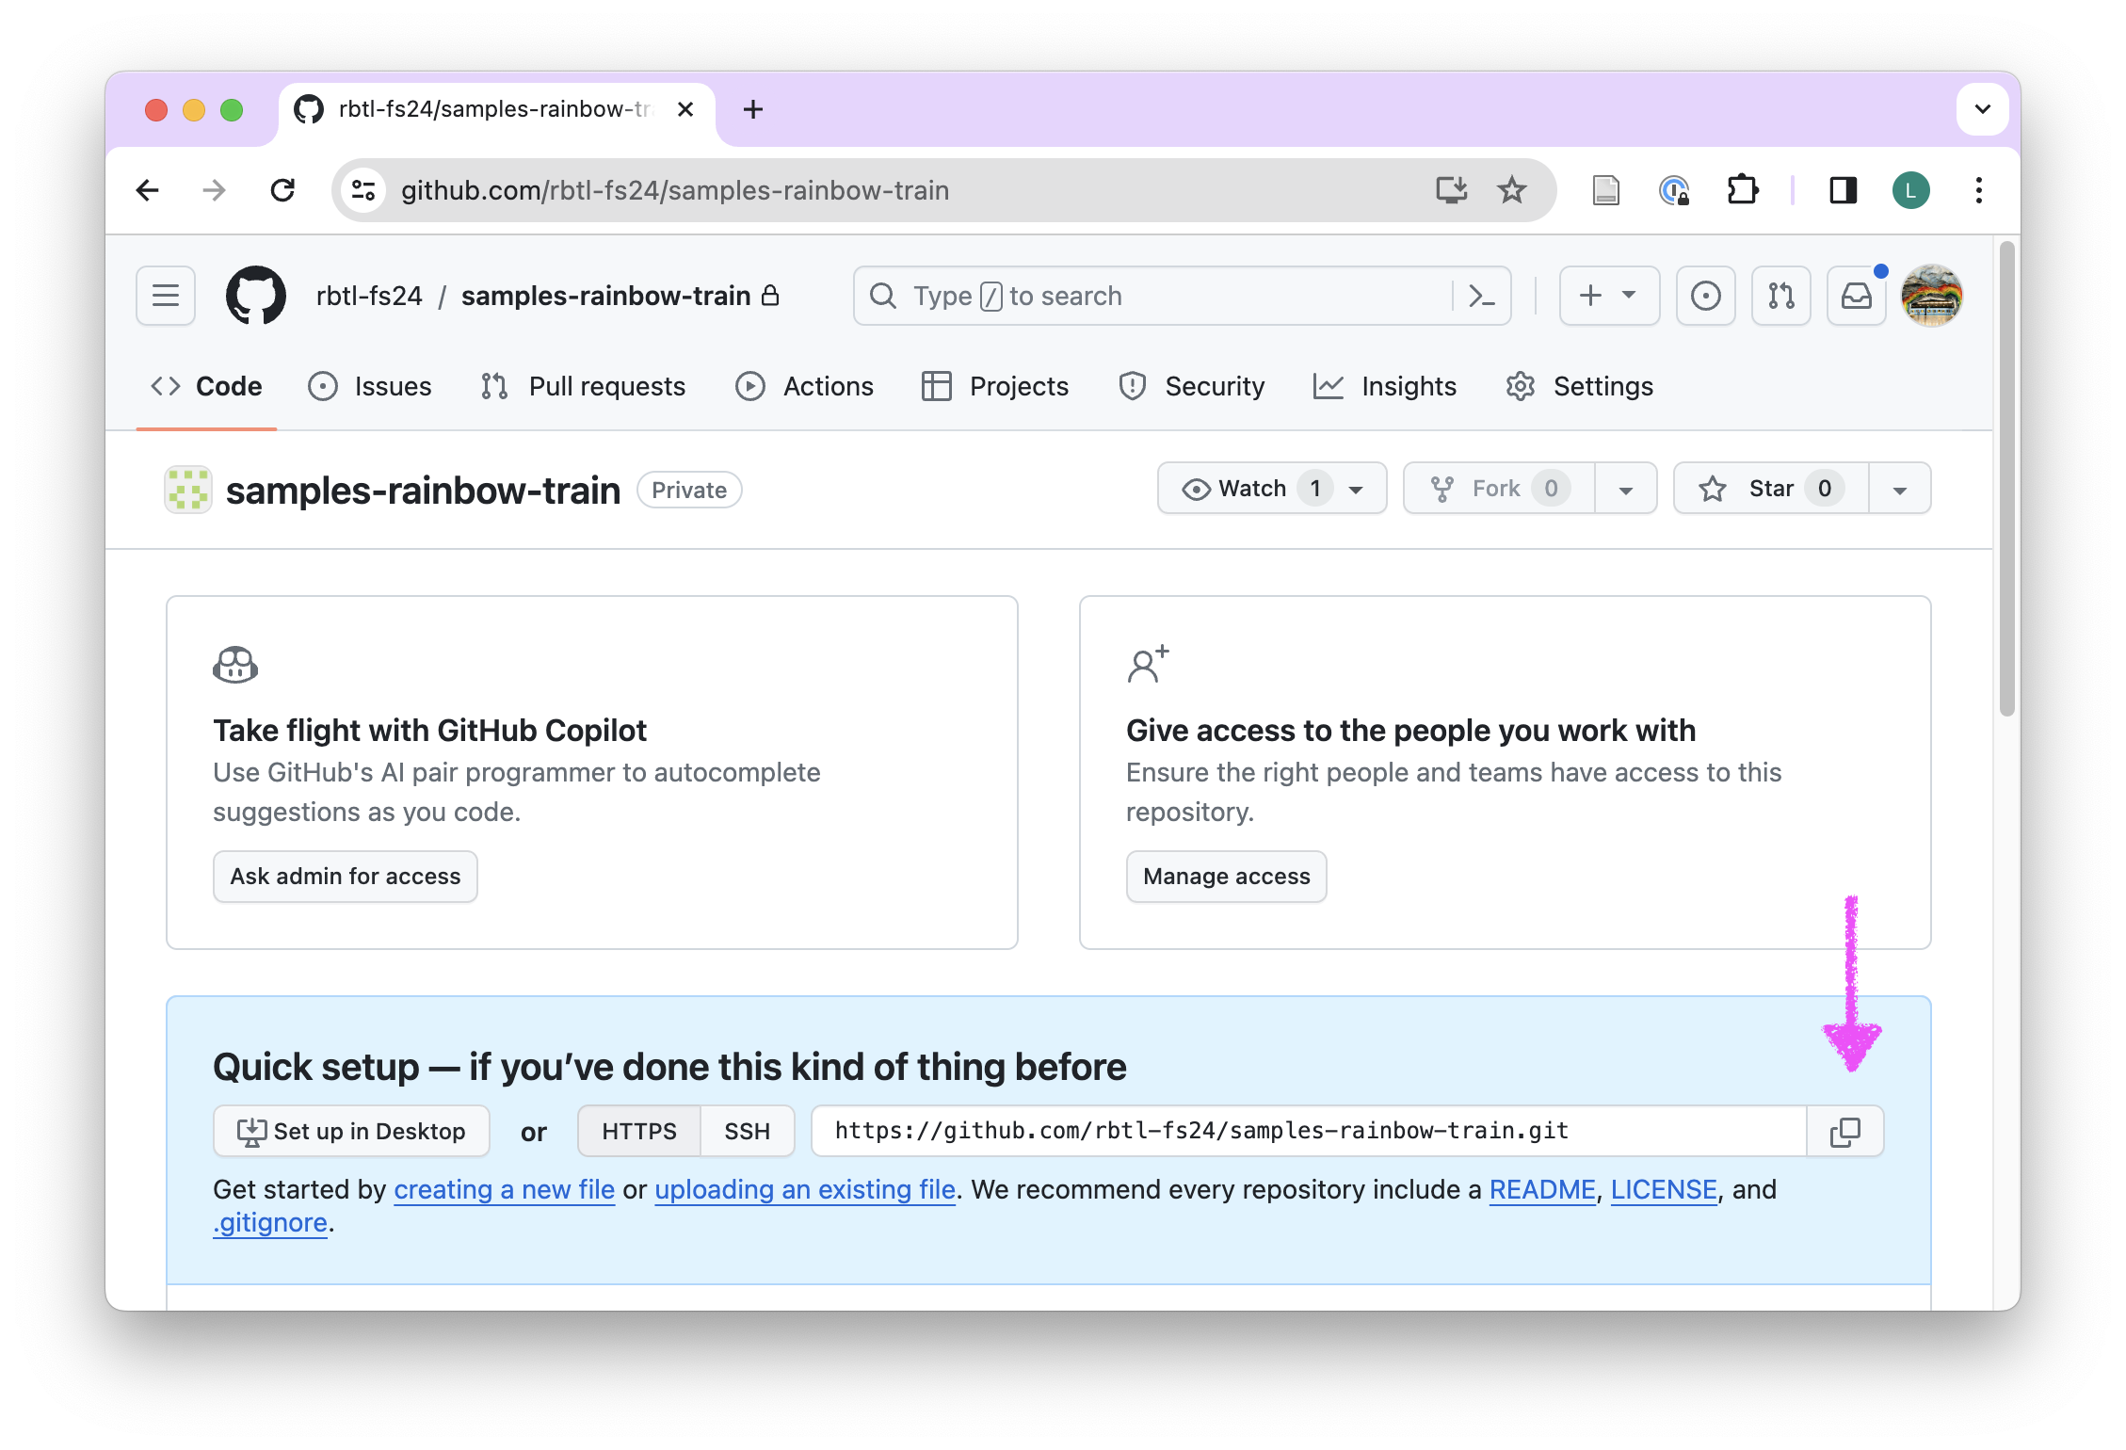2126x1450 pixels.
Task: Bookmark this page with the star icon
Action: tap(1512, 190)
